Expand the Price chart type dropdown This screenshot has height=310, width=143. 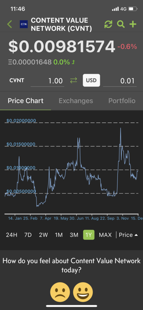[x=128, y=235]
